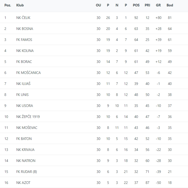Viewport: 188px width, 188px height.
Task: Open the FK RUDAR (B) entry
Action: (x=27, y=172)
